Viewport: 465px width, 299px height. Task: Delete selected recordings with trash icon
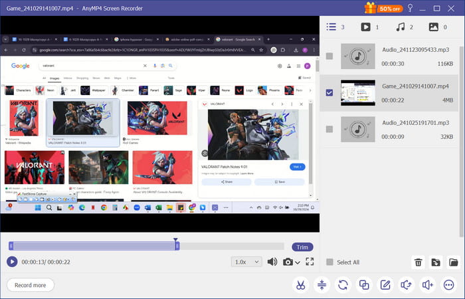click(x=418, y=262)
